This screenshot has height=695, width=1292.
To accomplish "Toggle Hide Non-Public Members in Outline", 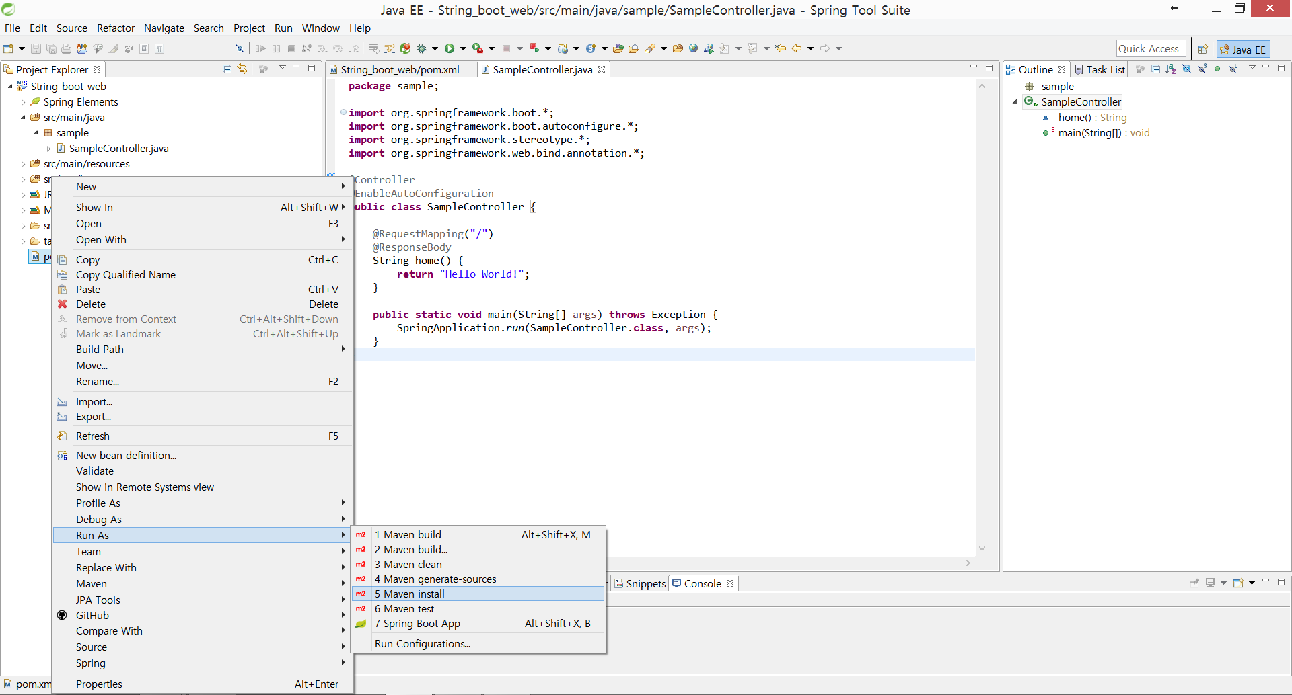I will coord(1217,69).
